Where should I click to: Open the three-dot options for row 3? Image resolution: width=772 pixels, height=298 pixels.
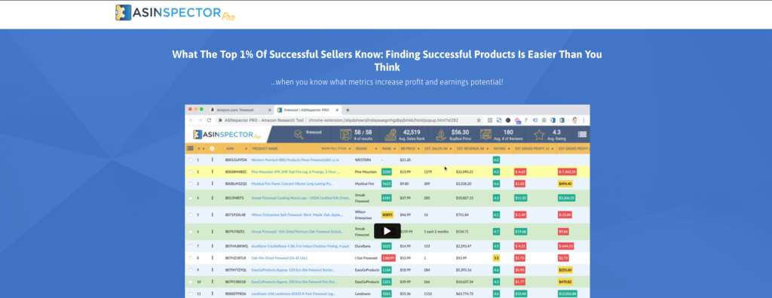point(212,184)
